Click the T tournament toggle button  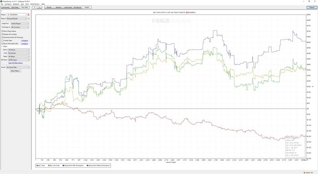[40, 7]
